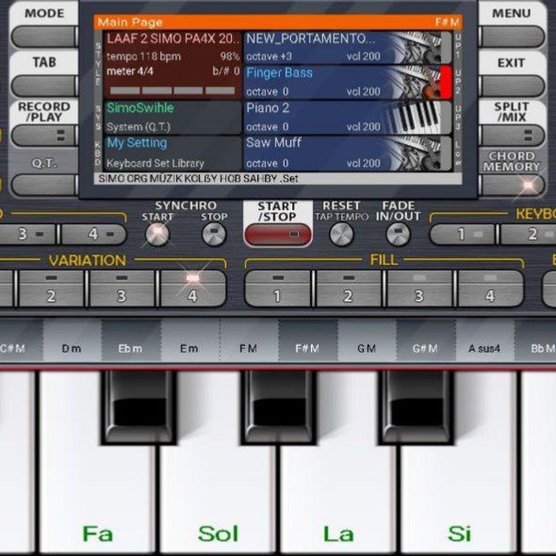Toggle the Synchro STOP knob
The image size is (556, 556).
214,235
